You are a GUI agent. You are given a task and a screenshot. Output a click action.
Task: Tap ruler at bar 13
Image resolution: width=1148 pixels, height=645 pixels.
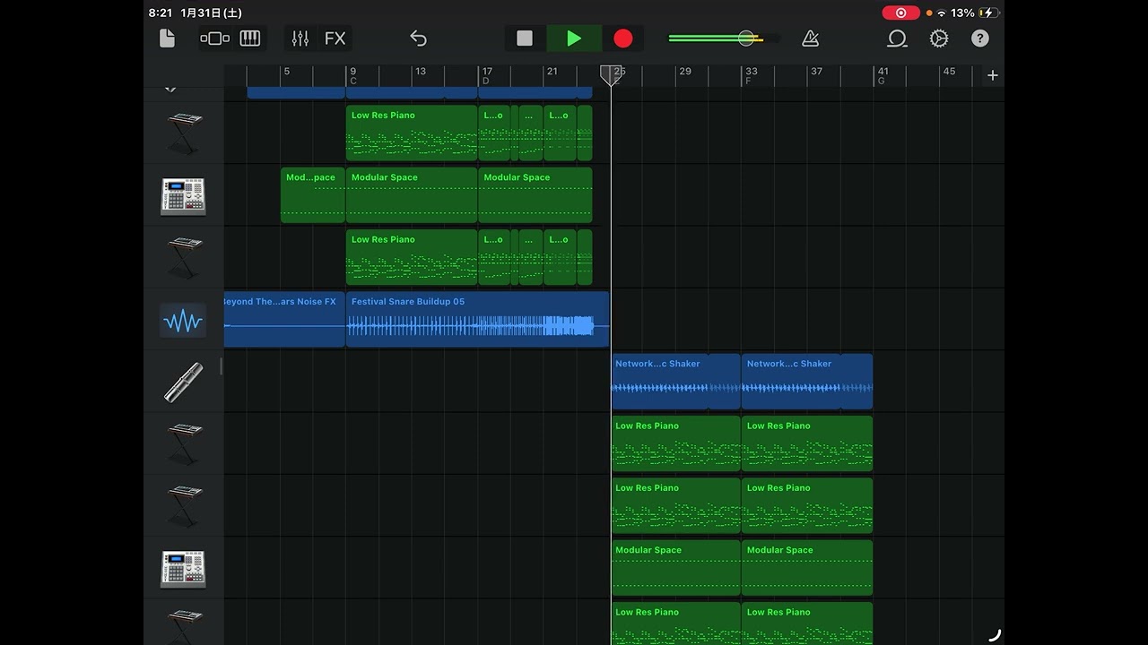(x=421, y=72)
